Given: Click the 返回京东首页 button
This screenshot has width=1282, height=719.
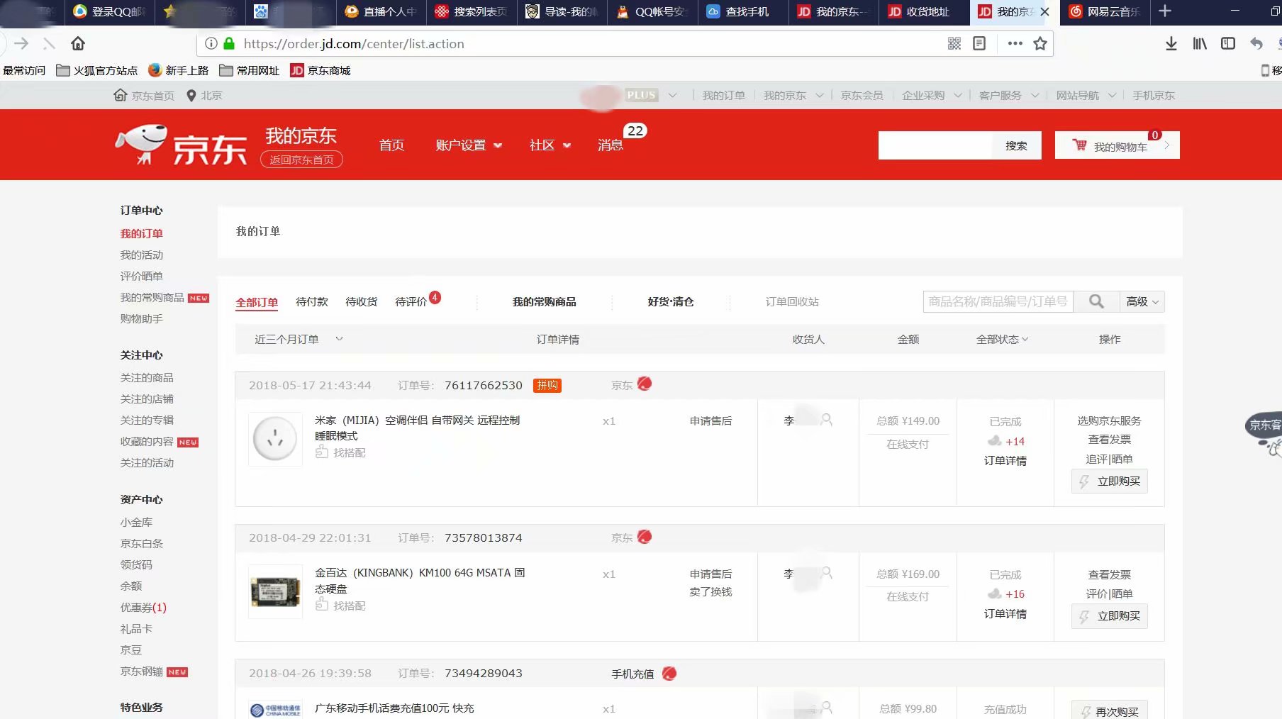Looking at the screenshot, I should click(x=301, y=160).
